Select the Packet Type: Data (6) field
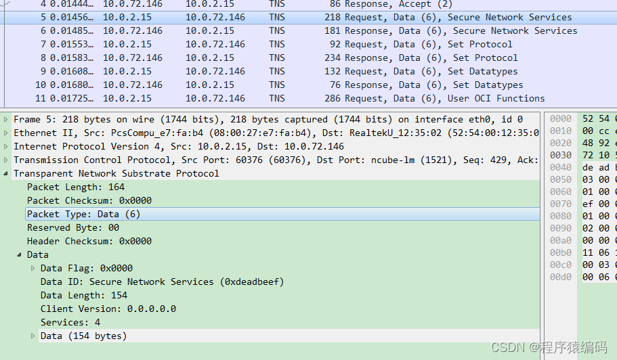The image size is (617, 360). tap(83, 214)
